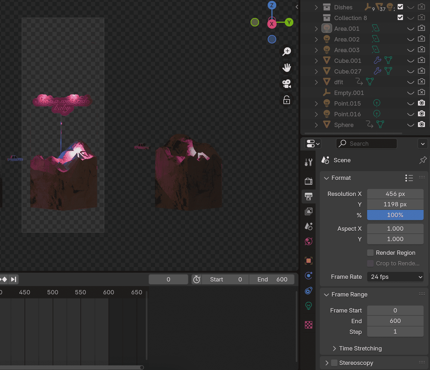Click the pan hand viewport icon
430x370 pixels.
coord(287,68)
